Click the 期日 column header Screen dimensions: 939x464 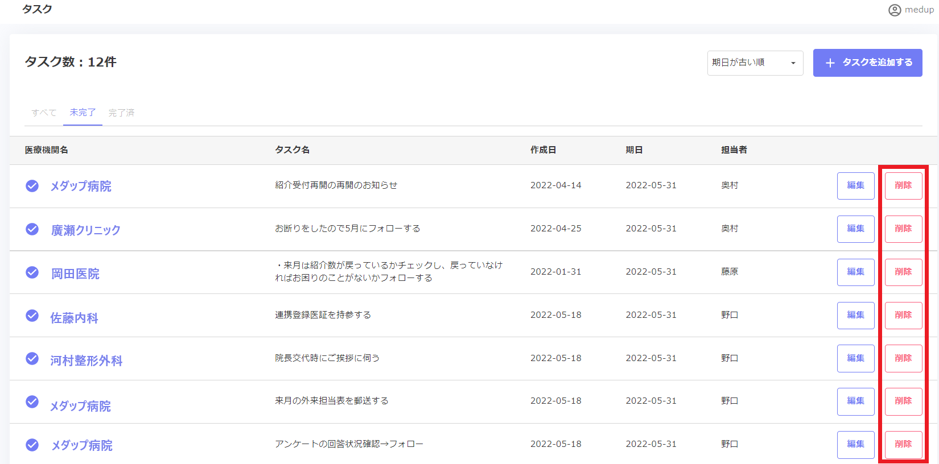pyautogui.click(x=634, y=150)
